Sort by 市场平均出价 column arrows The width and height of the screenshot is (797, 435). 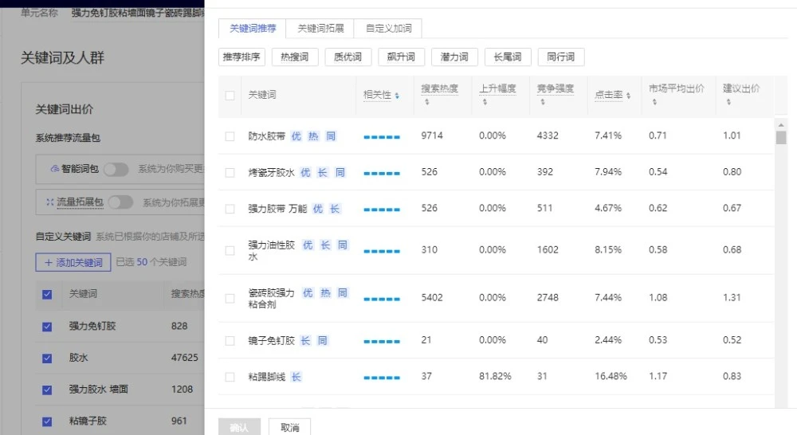(x=654, y=102)
